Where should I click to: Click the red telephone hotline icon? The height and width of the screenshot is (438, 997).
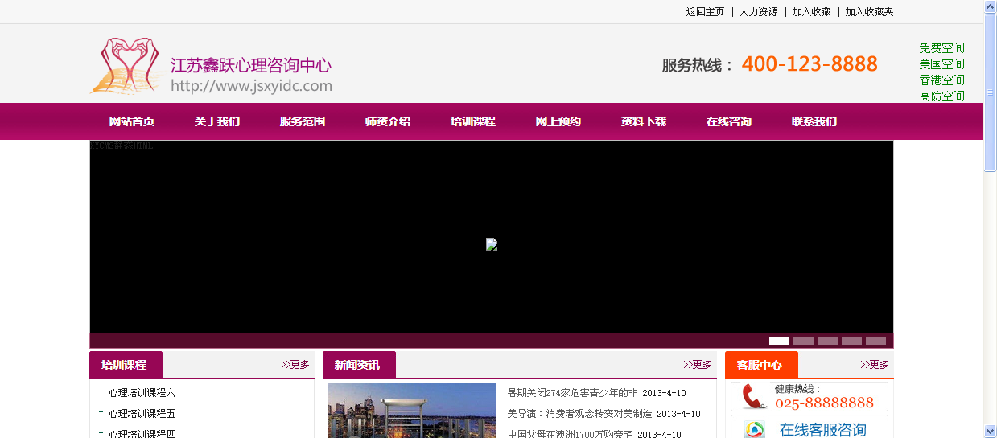[754, 396]
